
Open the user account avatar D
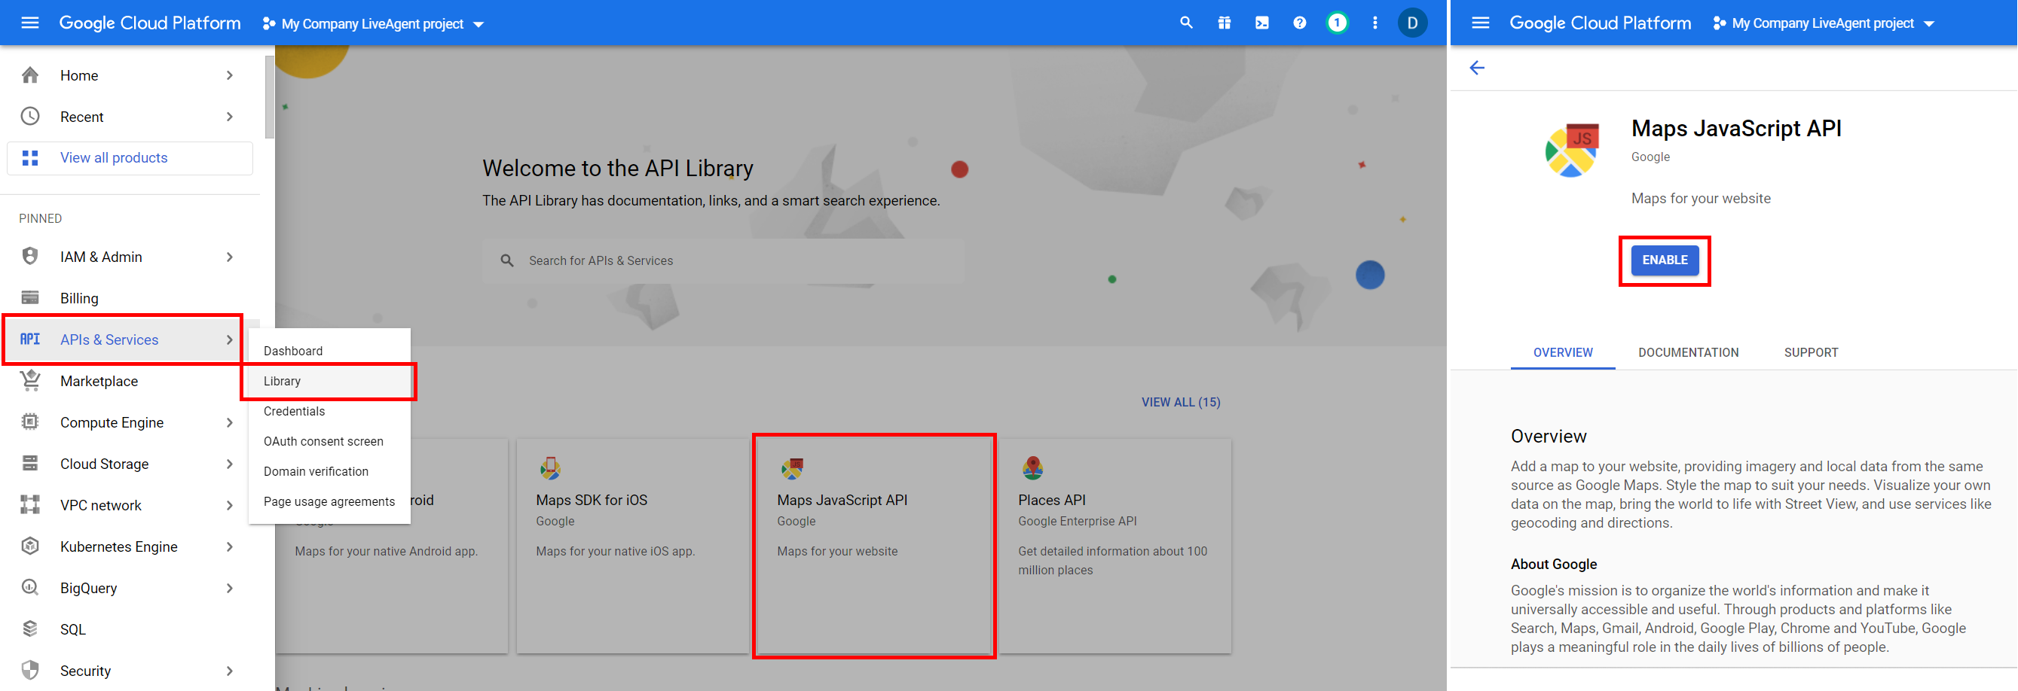(x=1411, y=23)
